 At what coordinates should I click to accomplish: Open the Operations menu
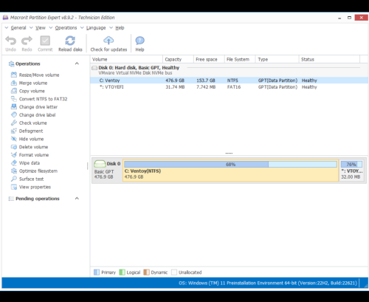[x=66, y=27]
